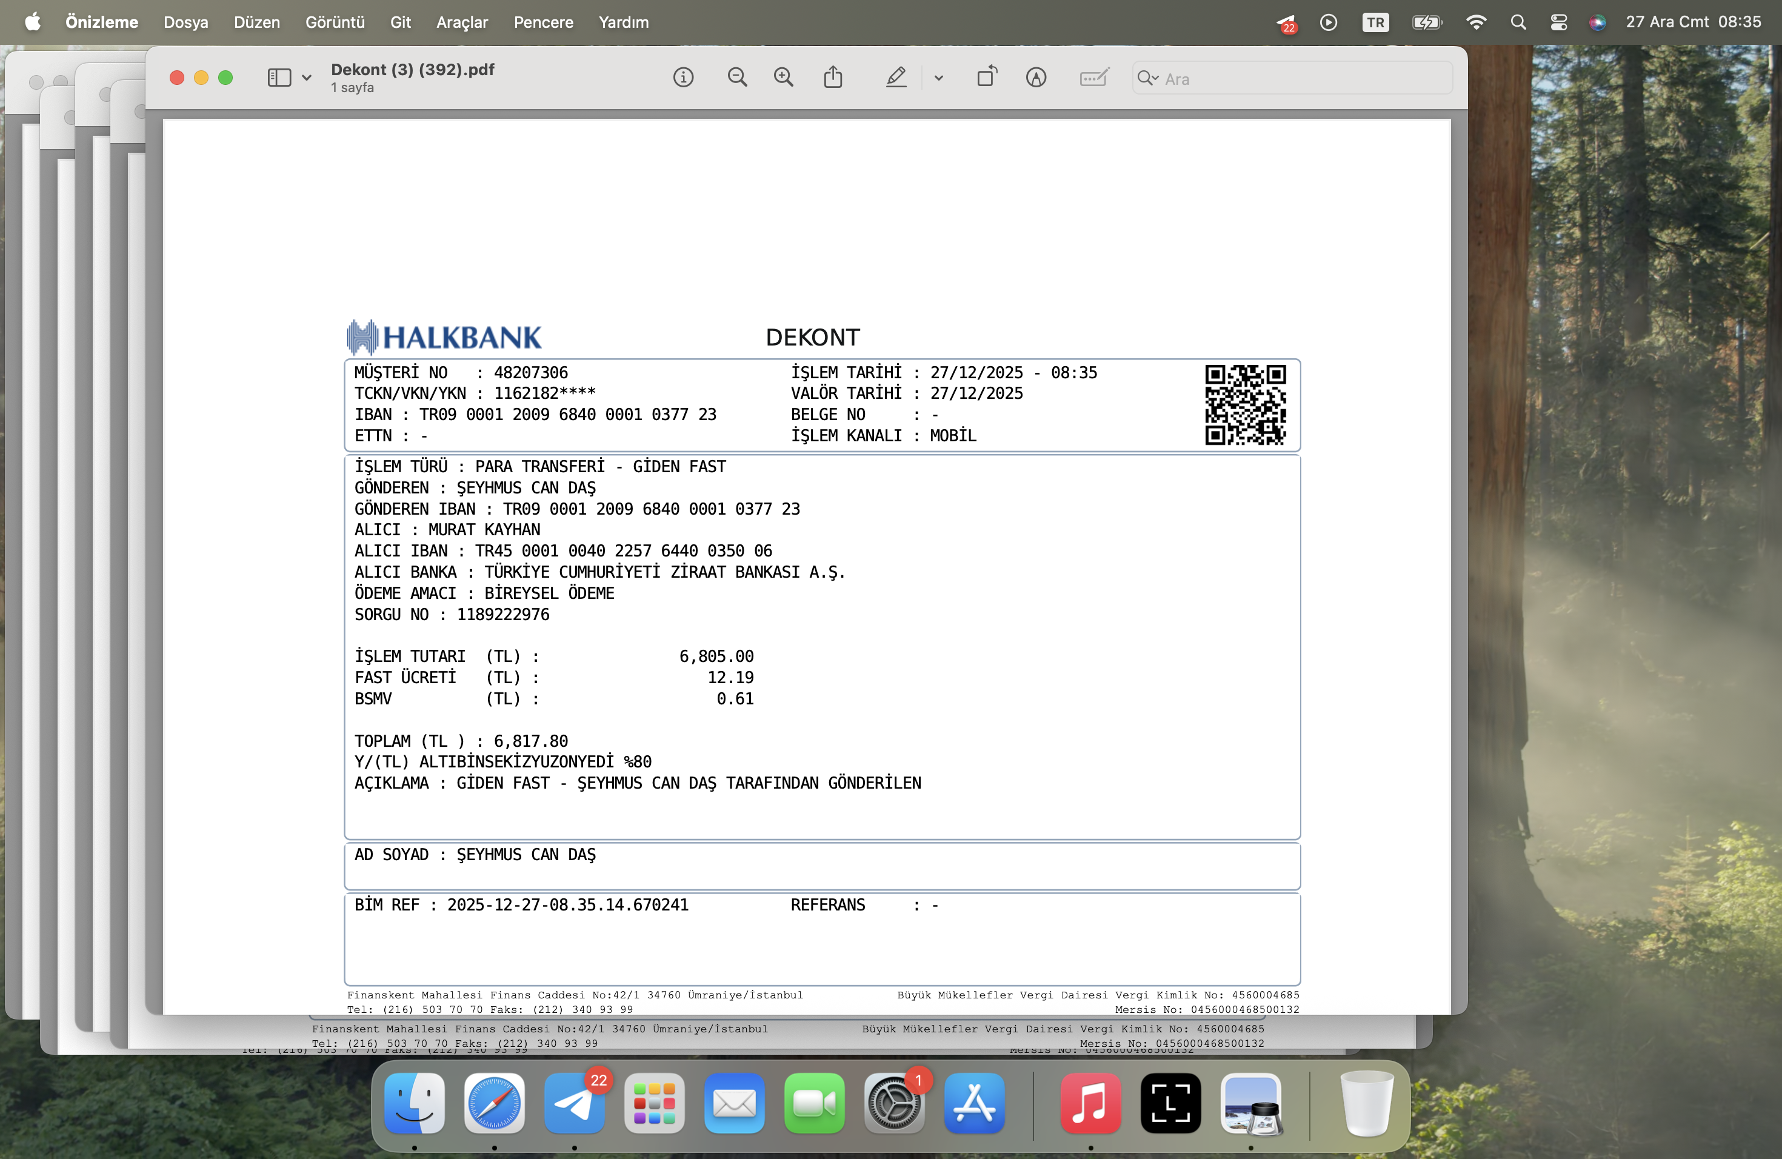Toggle the sidebar view button

(x=279, y=78)
